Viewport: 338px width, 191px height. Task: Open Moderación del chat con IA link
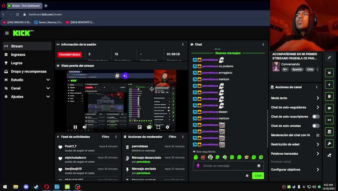point(295,135)
